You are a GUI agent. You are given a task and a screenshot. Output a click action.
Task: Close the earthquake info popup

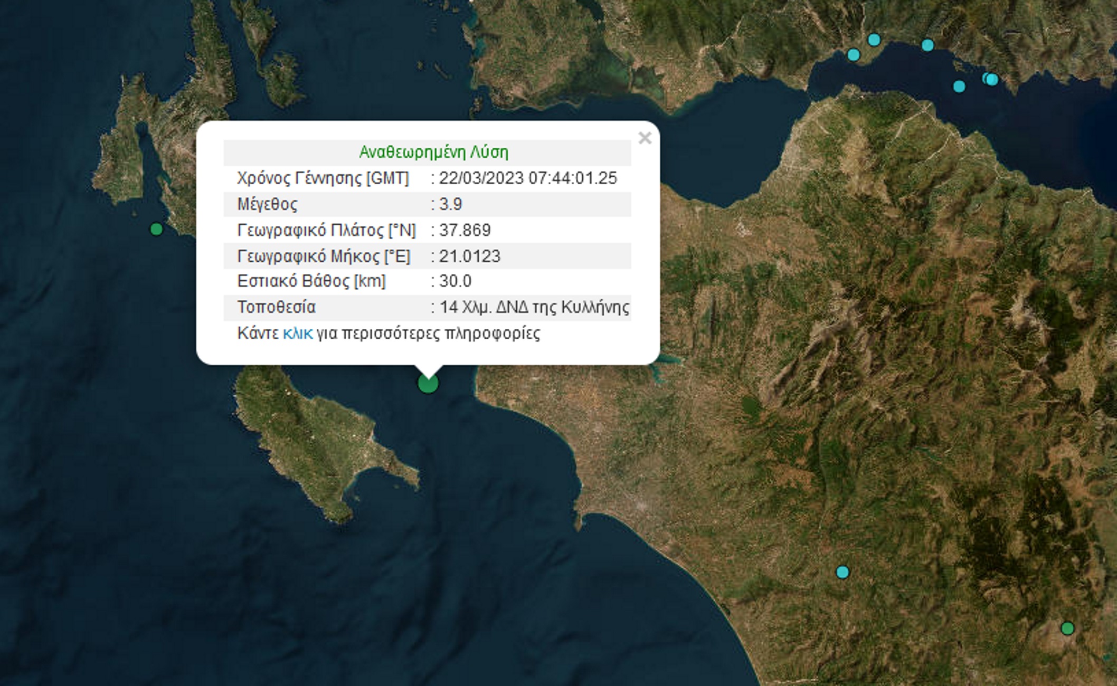(645, 138)
